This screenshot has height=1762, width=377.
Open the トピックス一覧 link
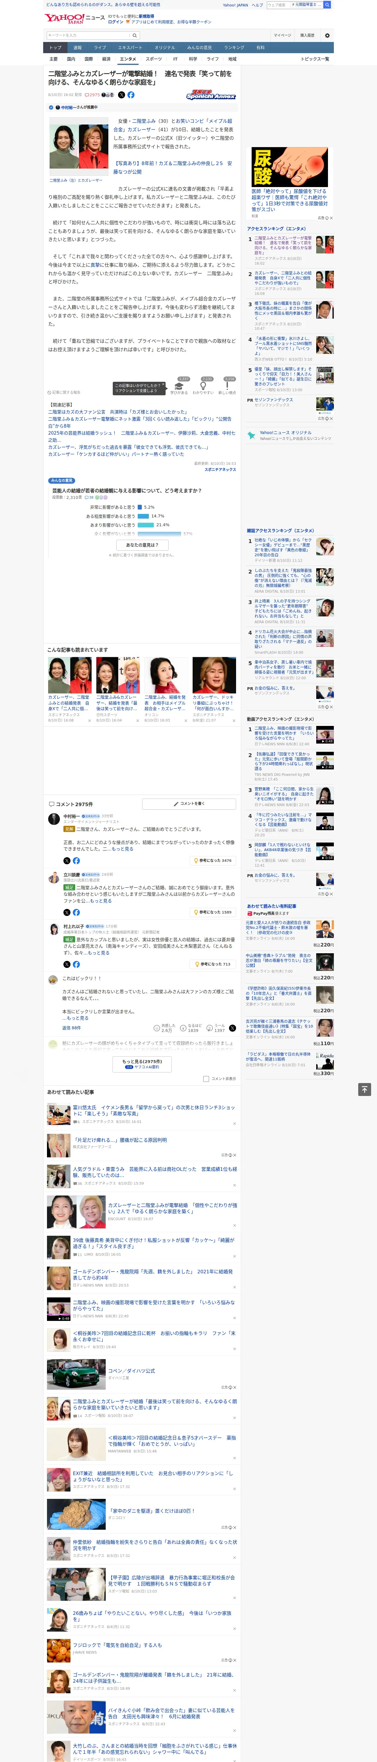click(315, 59)
